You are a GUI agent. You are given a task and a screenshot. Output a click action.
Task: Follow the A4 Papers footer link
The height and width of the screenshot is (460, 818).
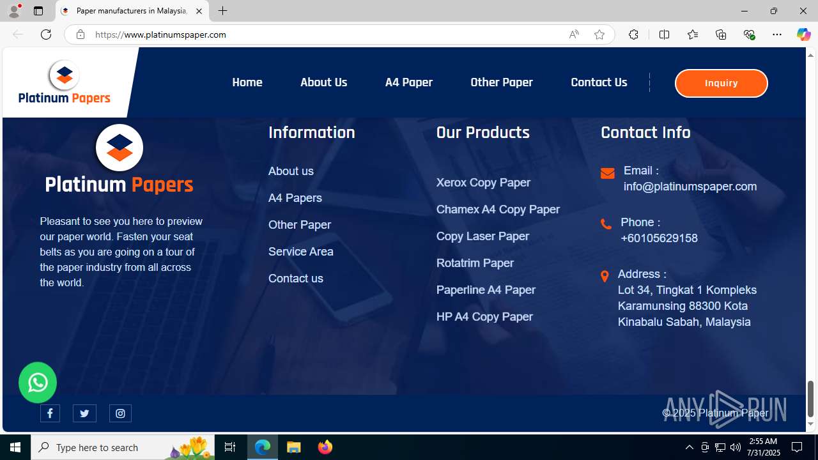coord(295,198)
